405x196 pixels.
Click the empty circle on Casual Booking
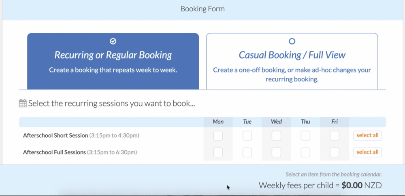pos(292,41)
